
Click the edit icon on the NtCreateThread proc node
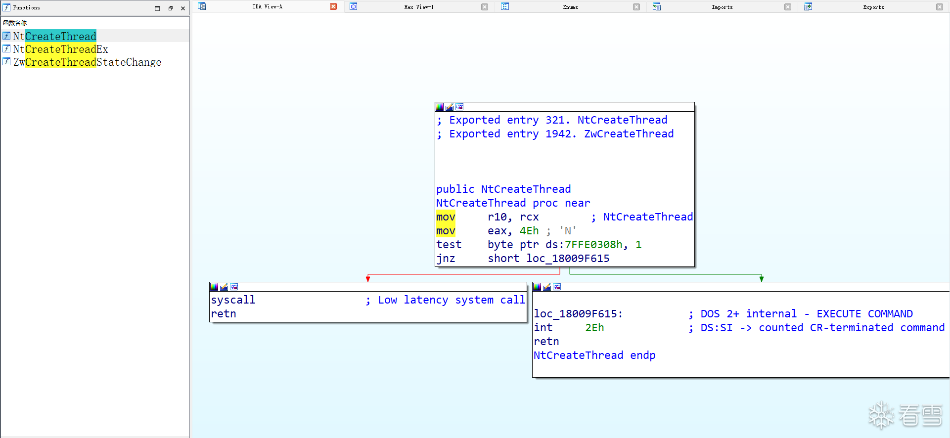pyautogui.click(x=450, y=107)
